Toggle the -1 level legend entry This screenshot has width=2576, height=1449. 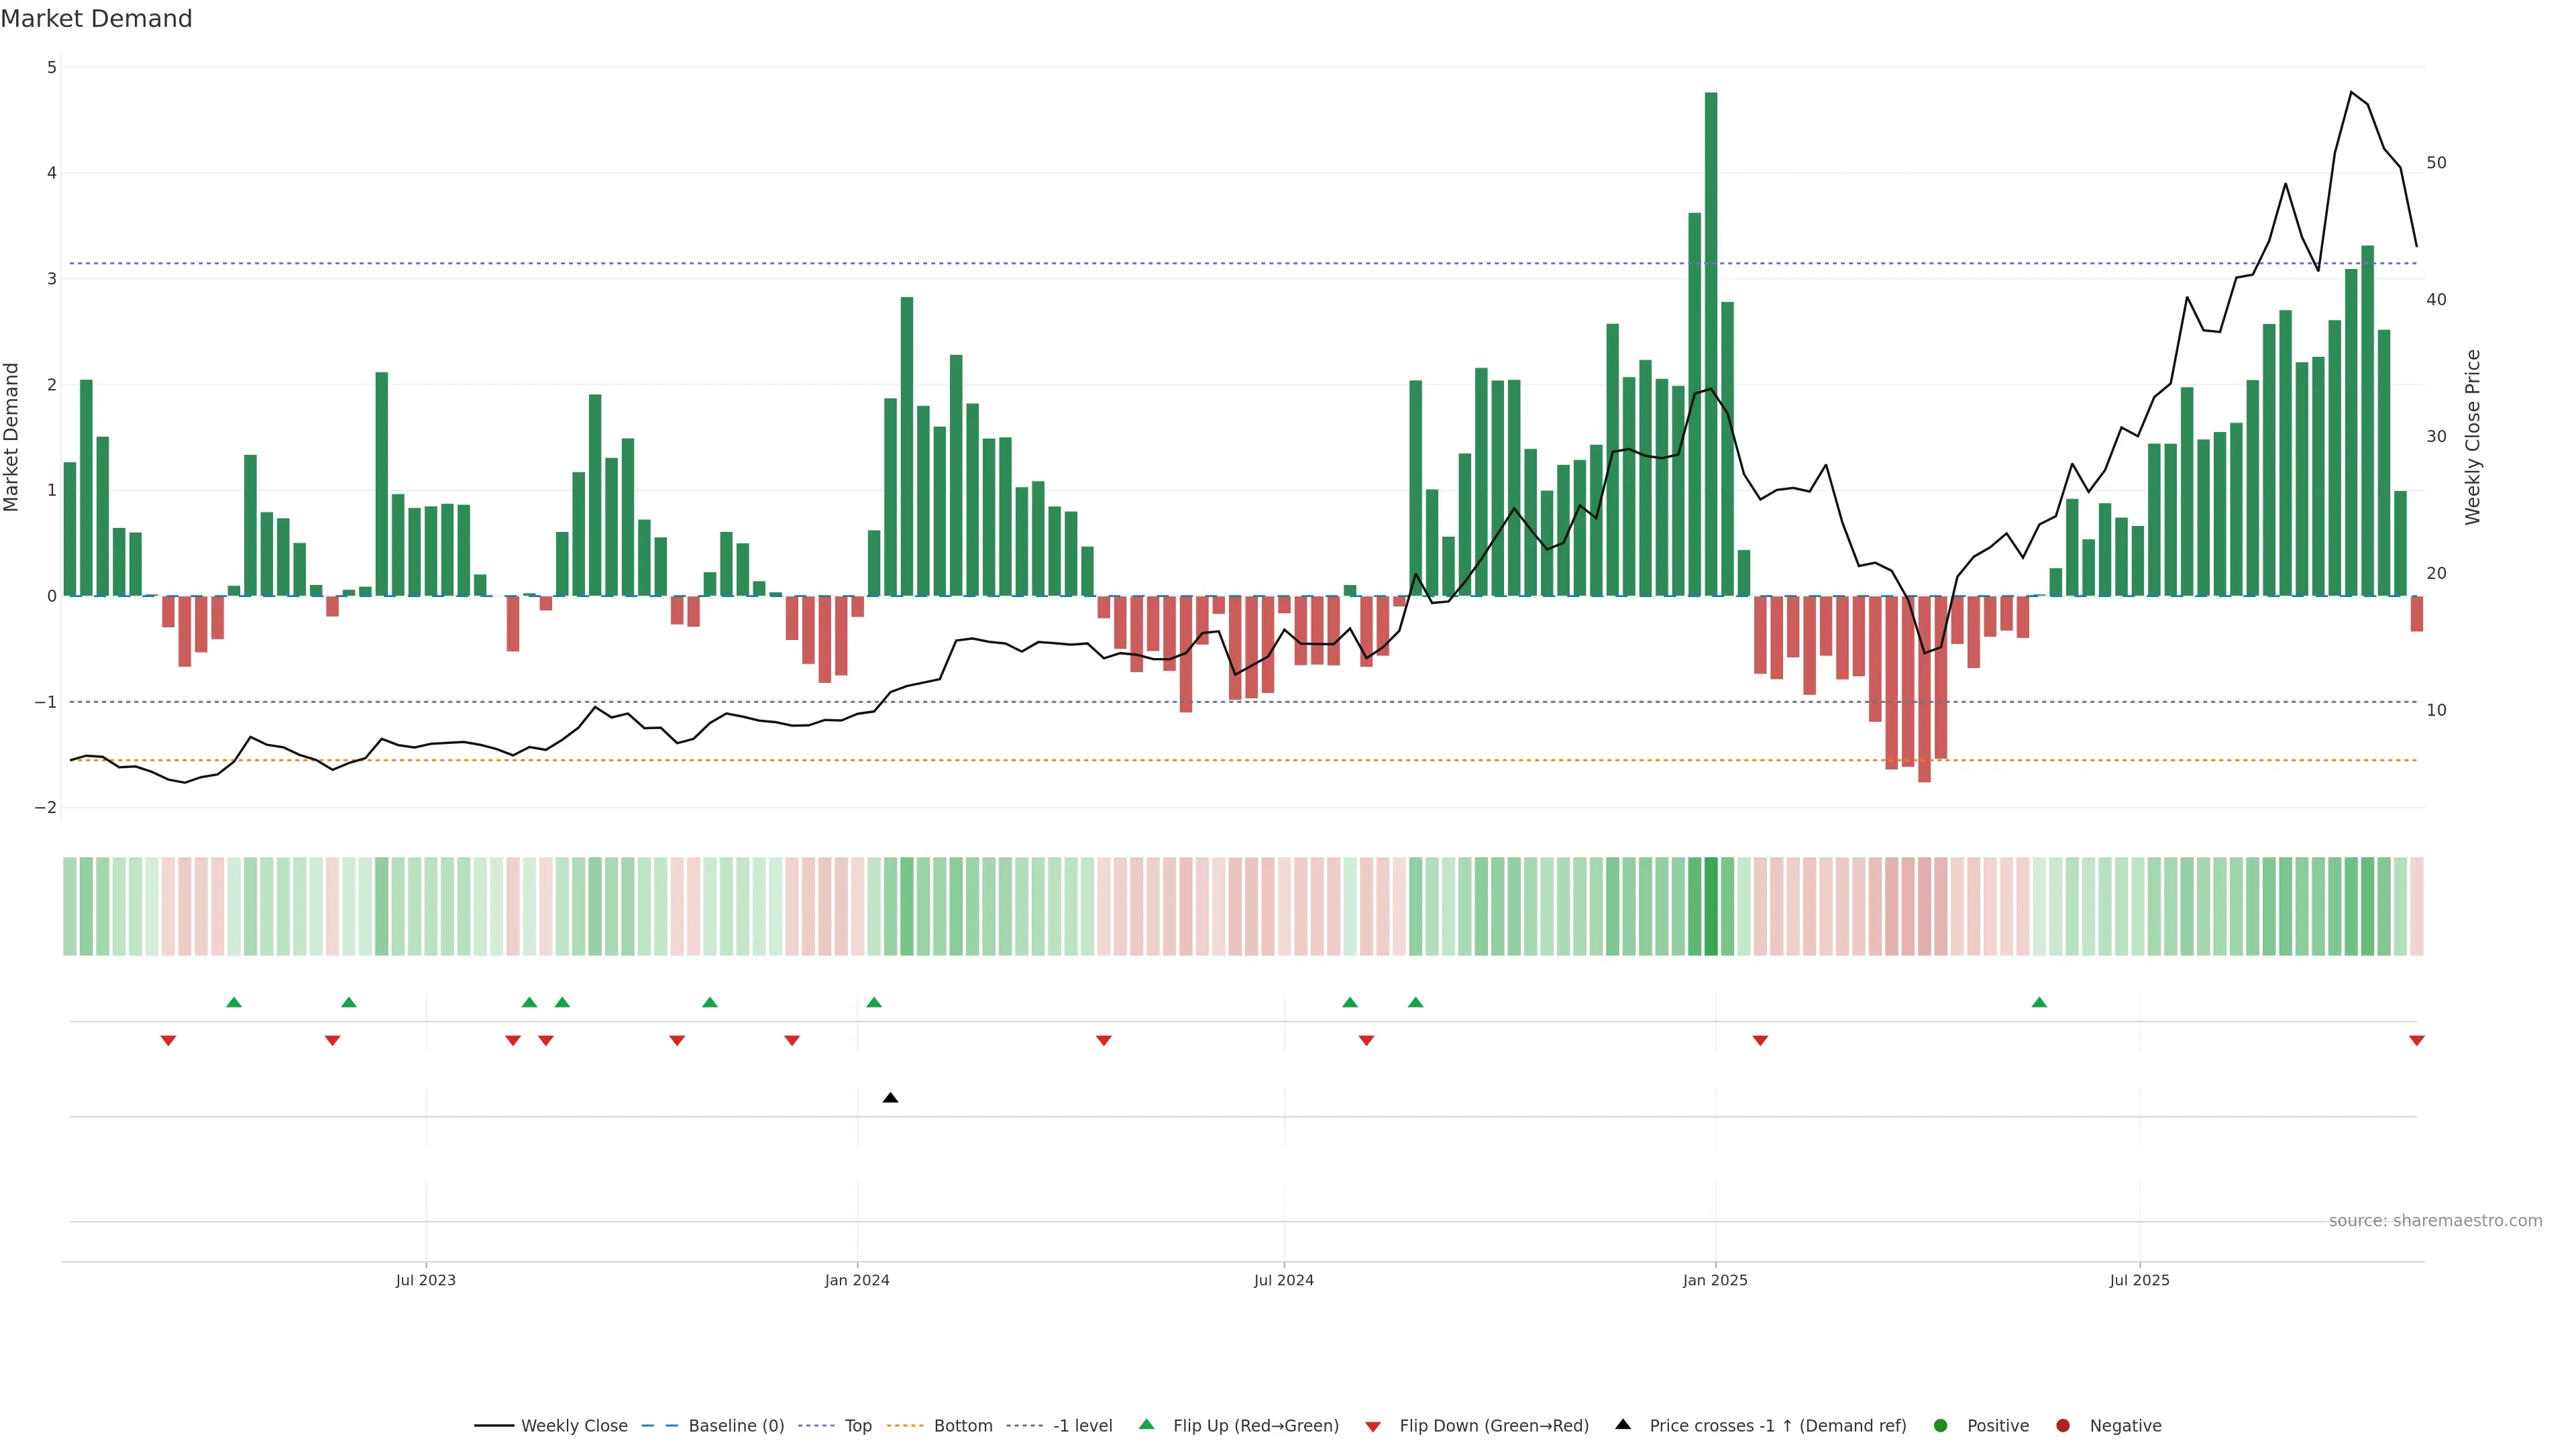[x=1082, y=1426]
